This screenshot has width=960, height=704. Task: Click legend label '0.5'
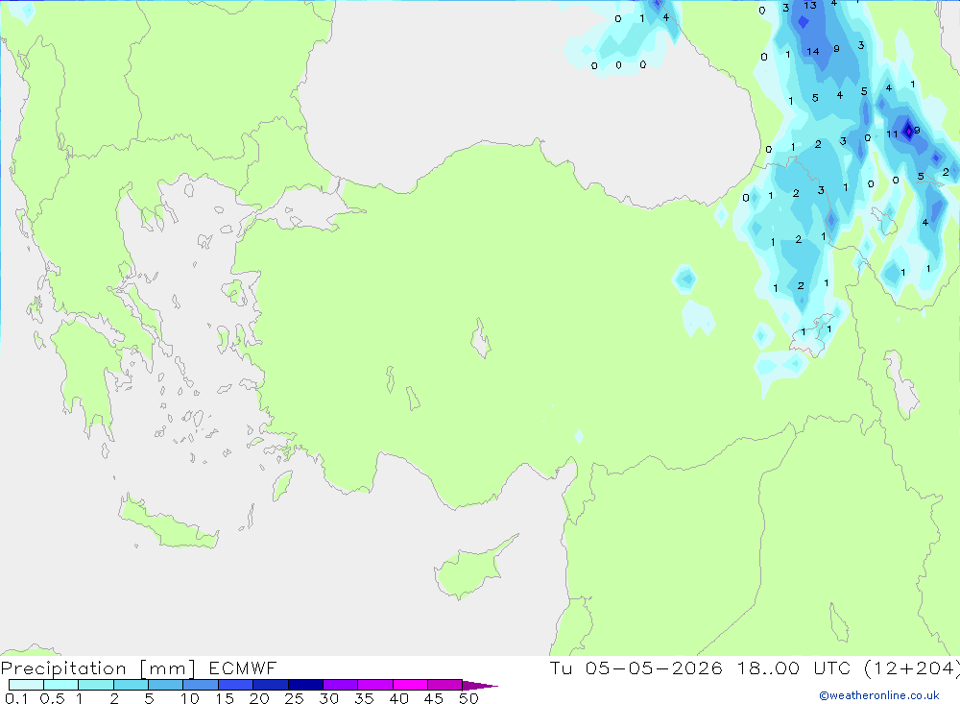(52, 698)
